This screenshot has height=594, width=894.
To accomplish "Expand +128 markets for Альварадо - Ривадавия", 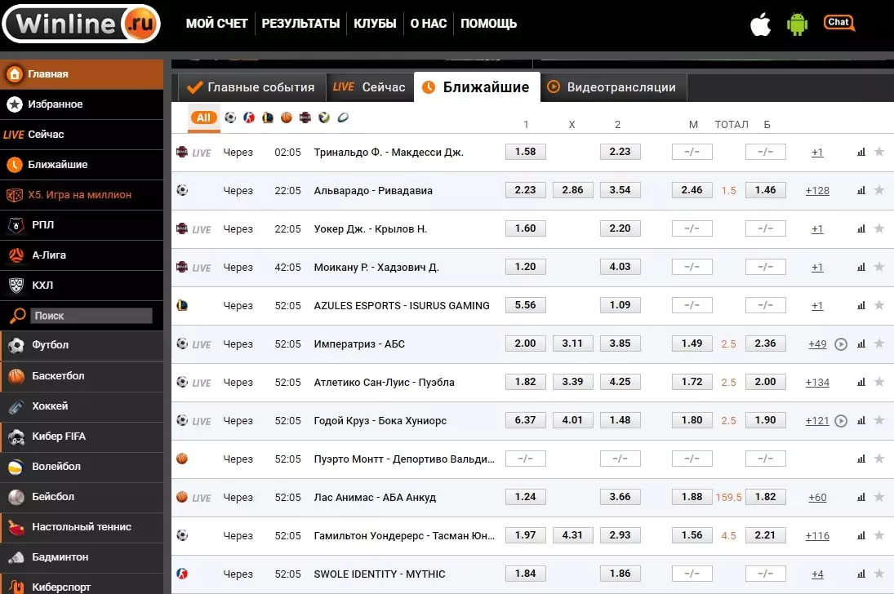I will click(x=817, y=190).
